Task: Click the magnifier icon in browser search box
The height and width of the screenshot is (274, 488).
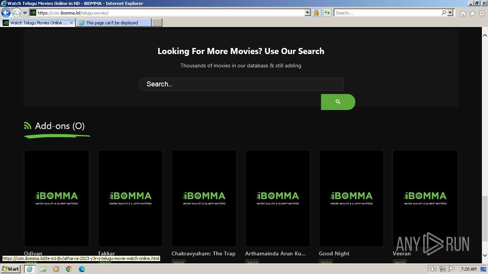Action: (444, 13)
